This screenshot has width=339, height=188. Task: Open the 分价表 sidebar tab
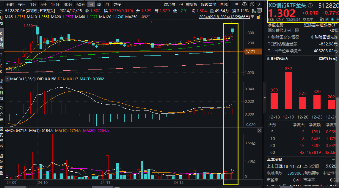click(x=1, y=113)
